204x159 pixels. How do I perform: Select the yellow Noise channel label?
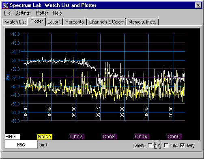45,137
